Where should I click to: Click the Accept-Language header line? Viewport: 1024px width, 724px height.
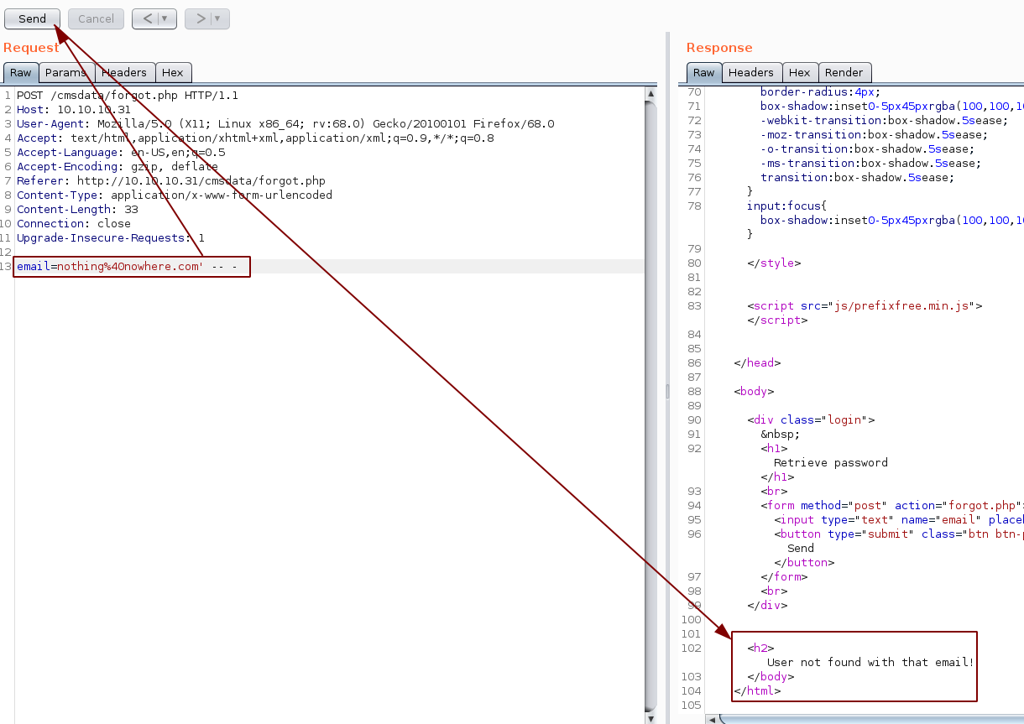click(x=121, y=153)
